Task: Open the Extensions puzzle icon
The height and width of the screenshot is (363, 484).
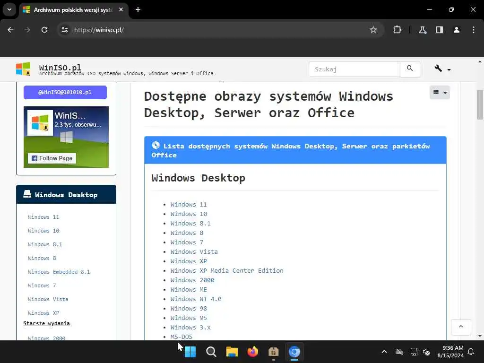Action: click(397, 30)
